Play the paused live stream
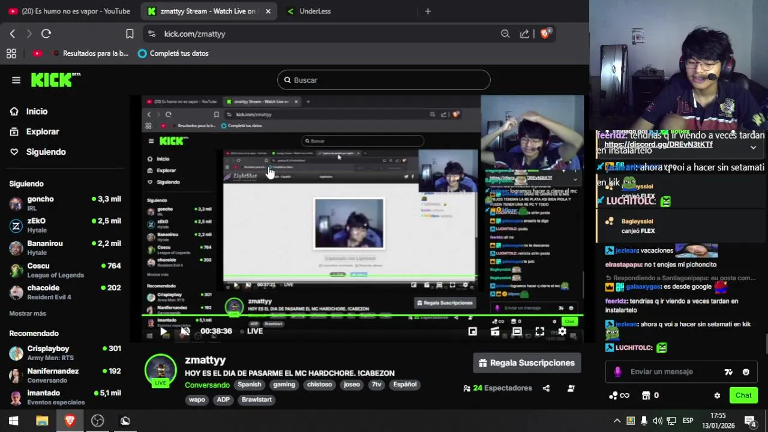Image resolution: width=768 pixels, height=432 pixels. 163,331
